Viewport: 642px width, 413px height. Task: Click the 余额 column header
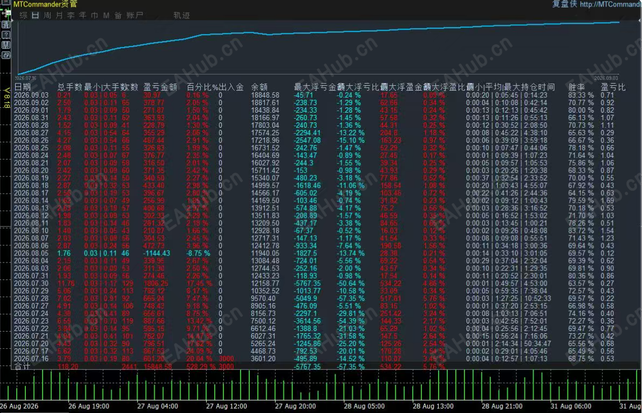coord(259,87)
